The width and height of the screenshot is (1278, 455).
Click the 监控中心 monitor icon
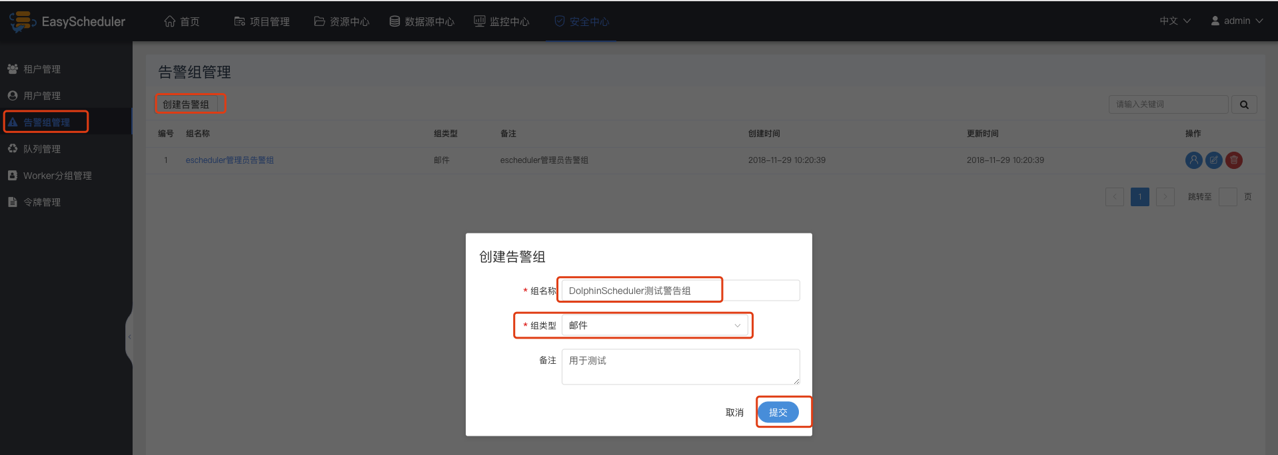480,21
